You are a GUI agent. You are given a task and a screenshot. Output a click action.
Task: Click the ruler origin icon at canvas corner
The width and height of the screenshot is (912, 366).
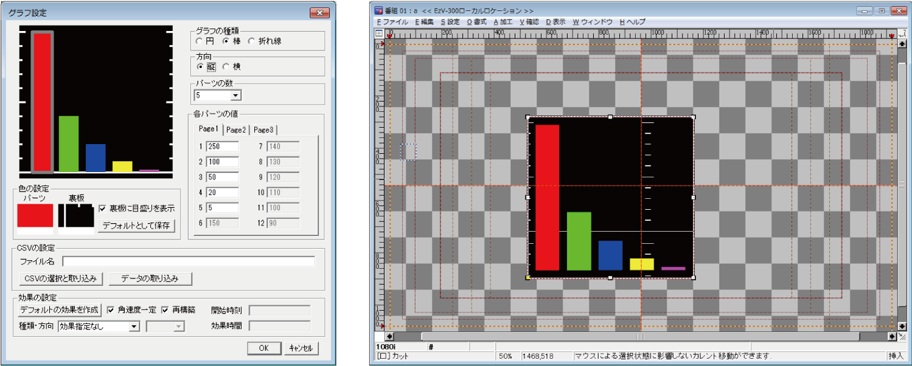(379, 34)
